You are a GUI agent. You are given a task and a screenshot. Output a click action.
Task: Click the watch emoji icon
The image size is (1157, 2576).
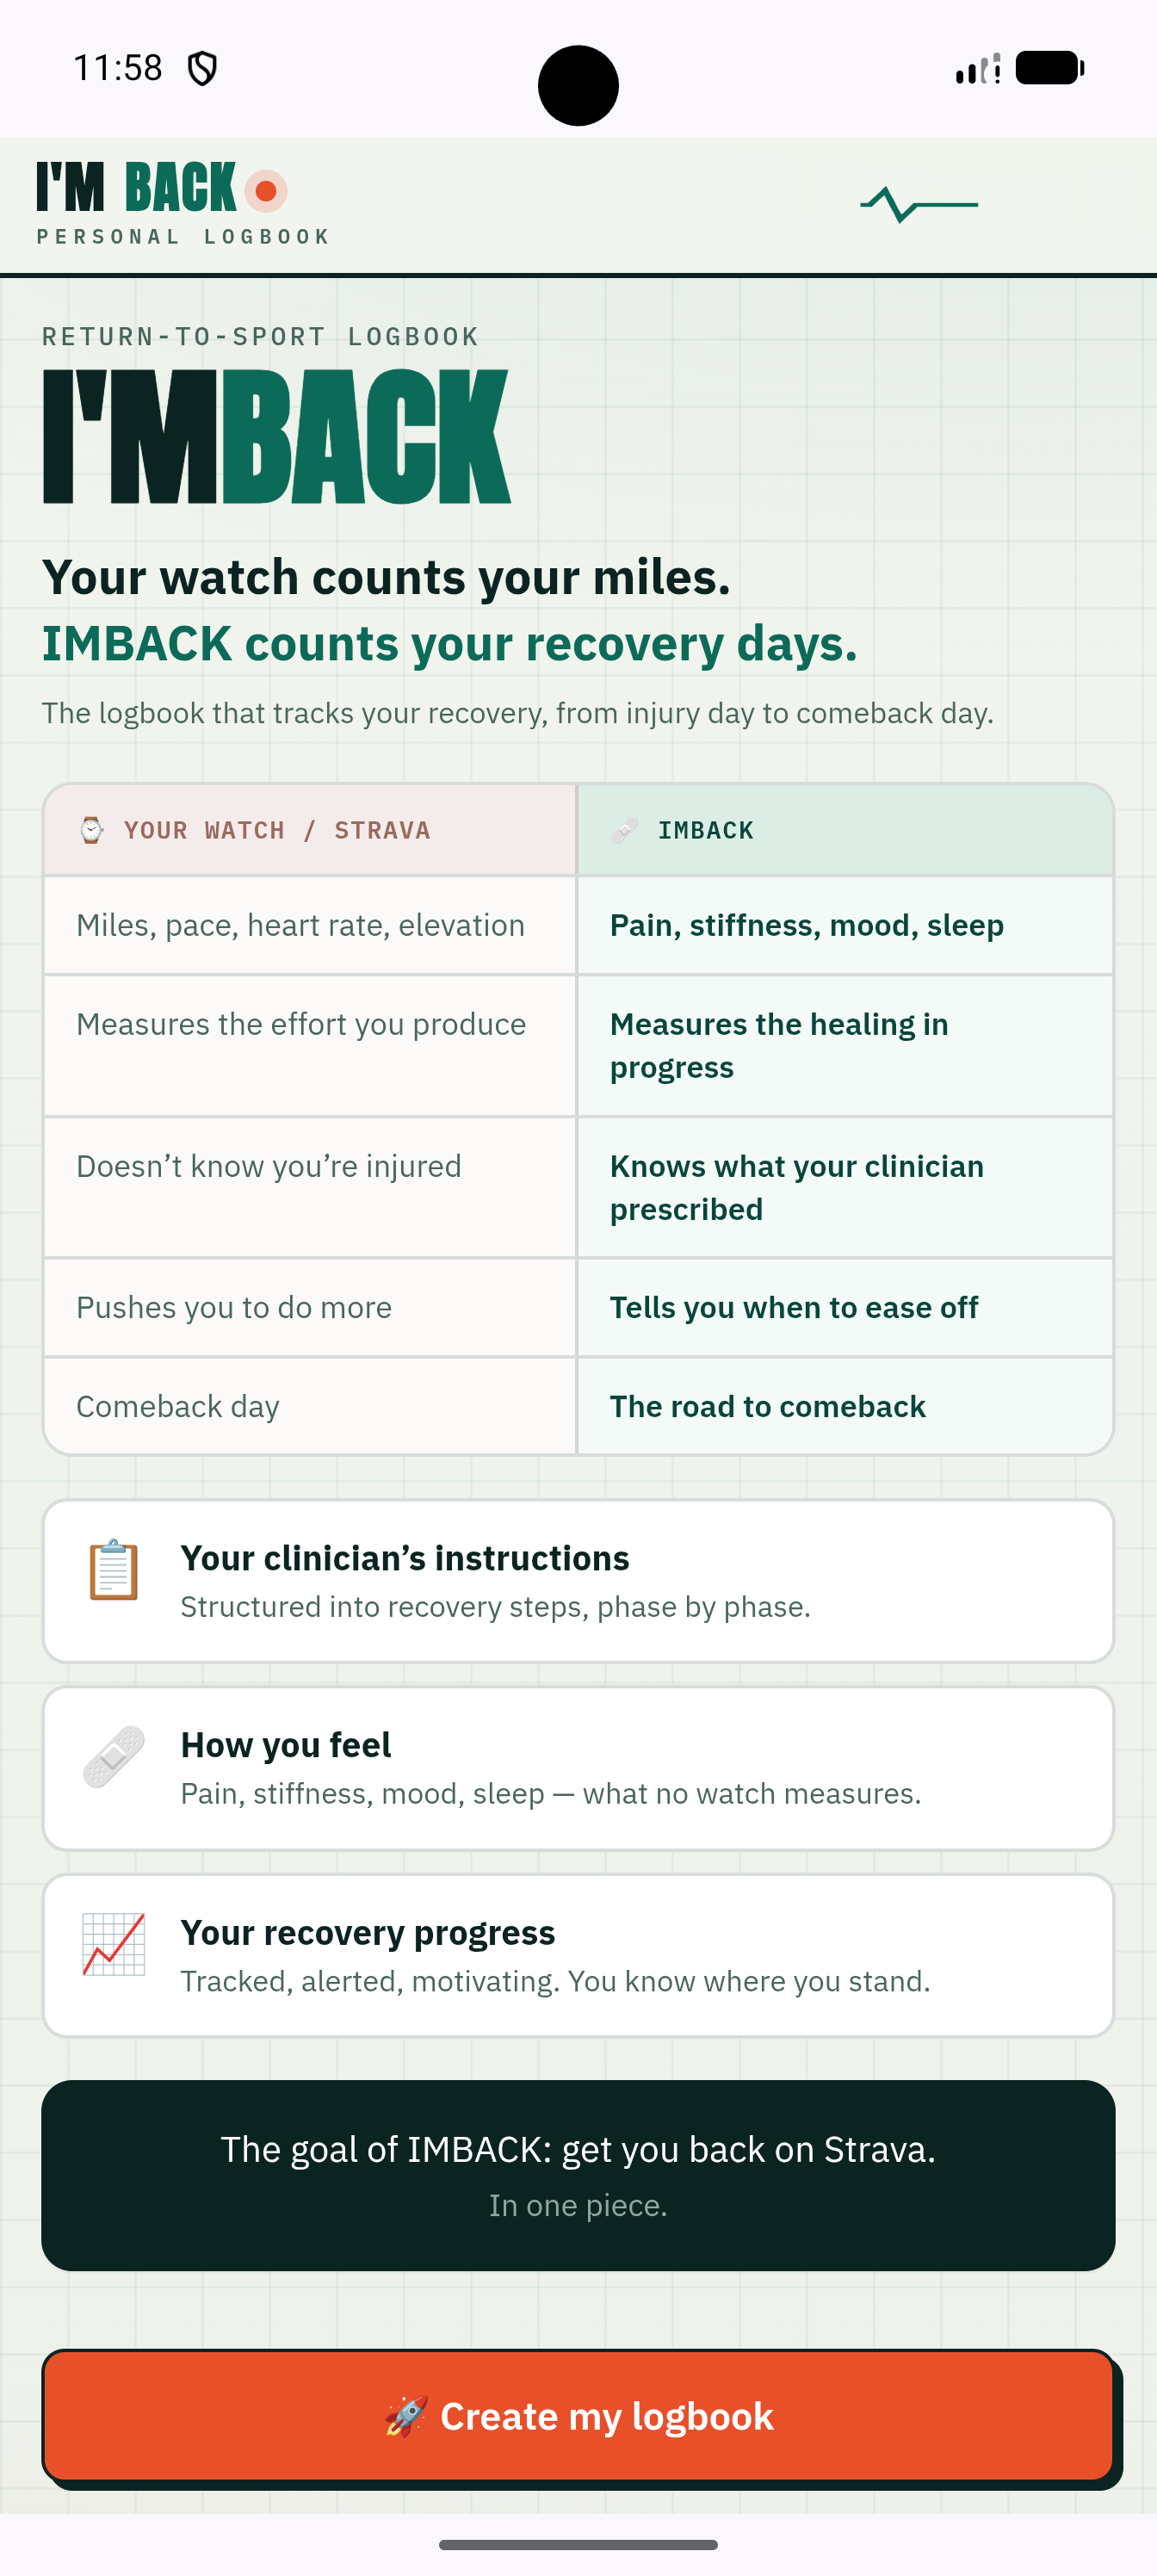point(91,830)
